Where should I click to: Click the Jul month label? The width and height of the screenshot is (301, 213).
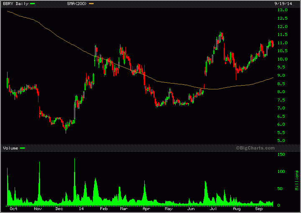214,209
